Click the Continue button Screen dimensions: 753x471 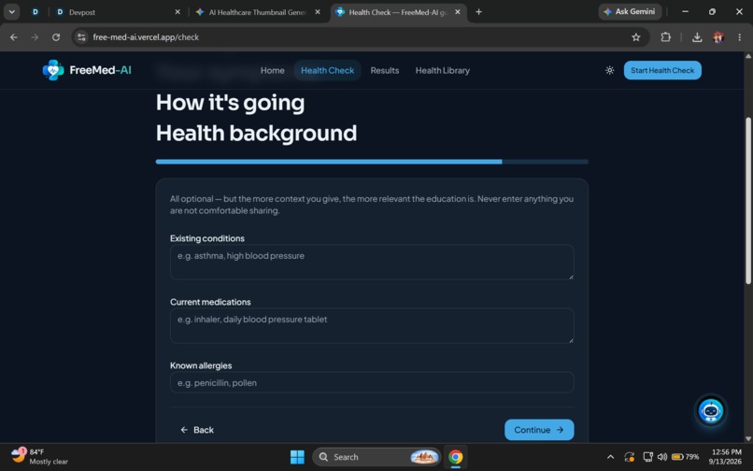(539, 430)
